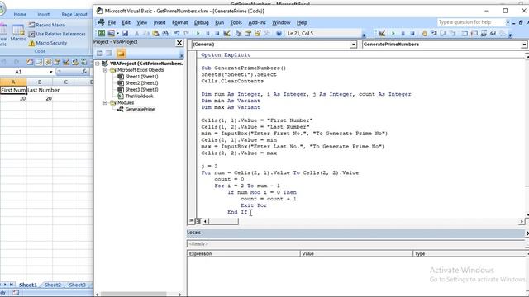The image size is (529, 297).
Task: Click Step Over on the Debug toolbar
Action: pos(443,33)
